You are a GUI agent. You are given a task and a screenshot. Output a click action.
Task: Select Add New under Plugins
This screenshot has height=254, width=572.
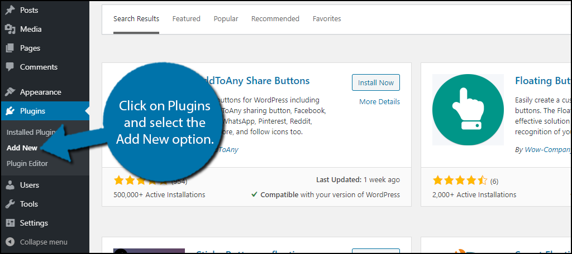click(x=22, y=148)
